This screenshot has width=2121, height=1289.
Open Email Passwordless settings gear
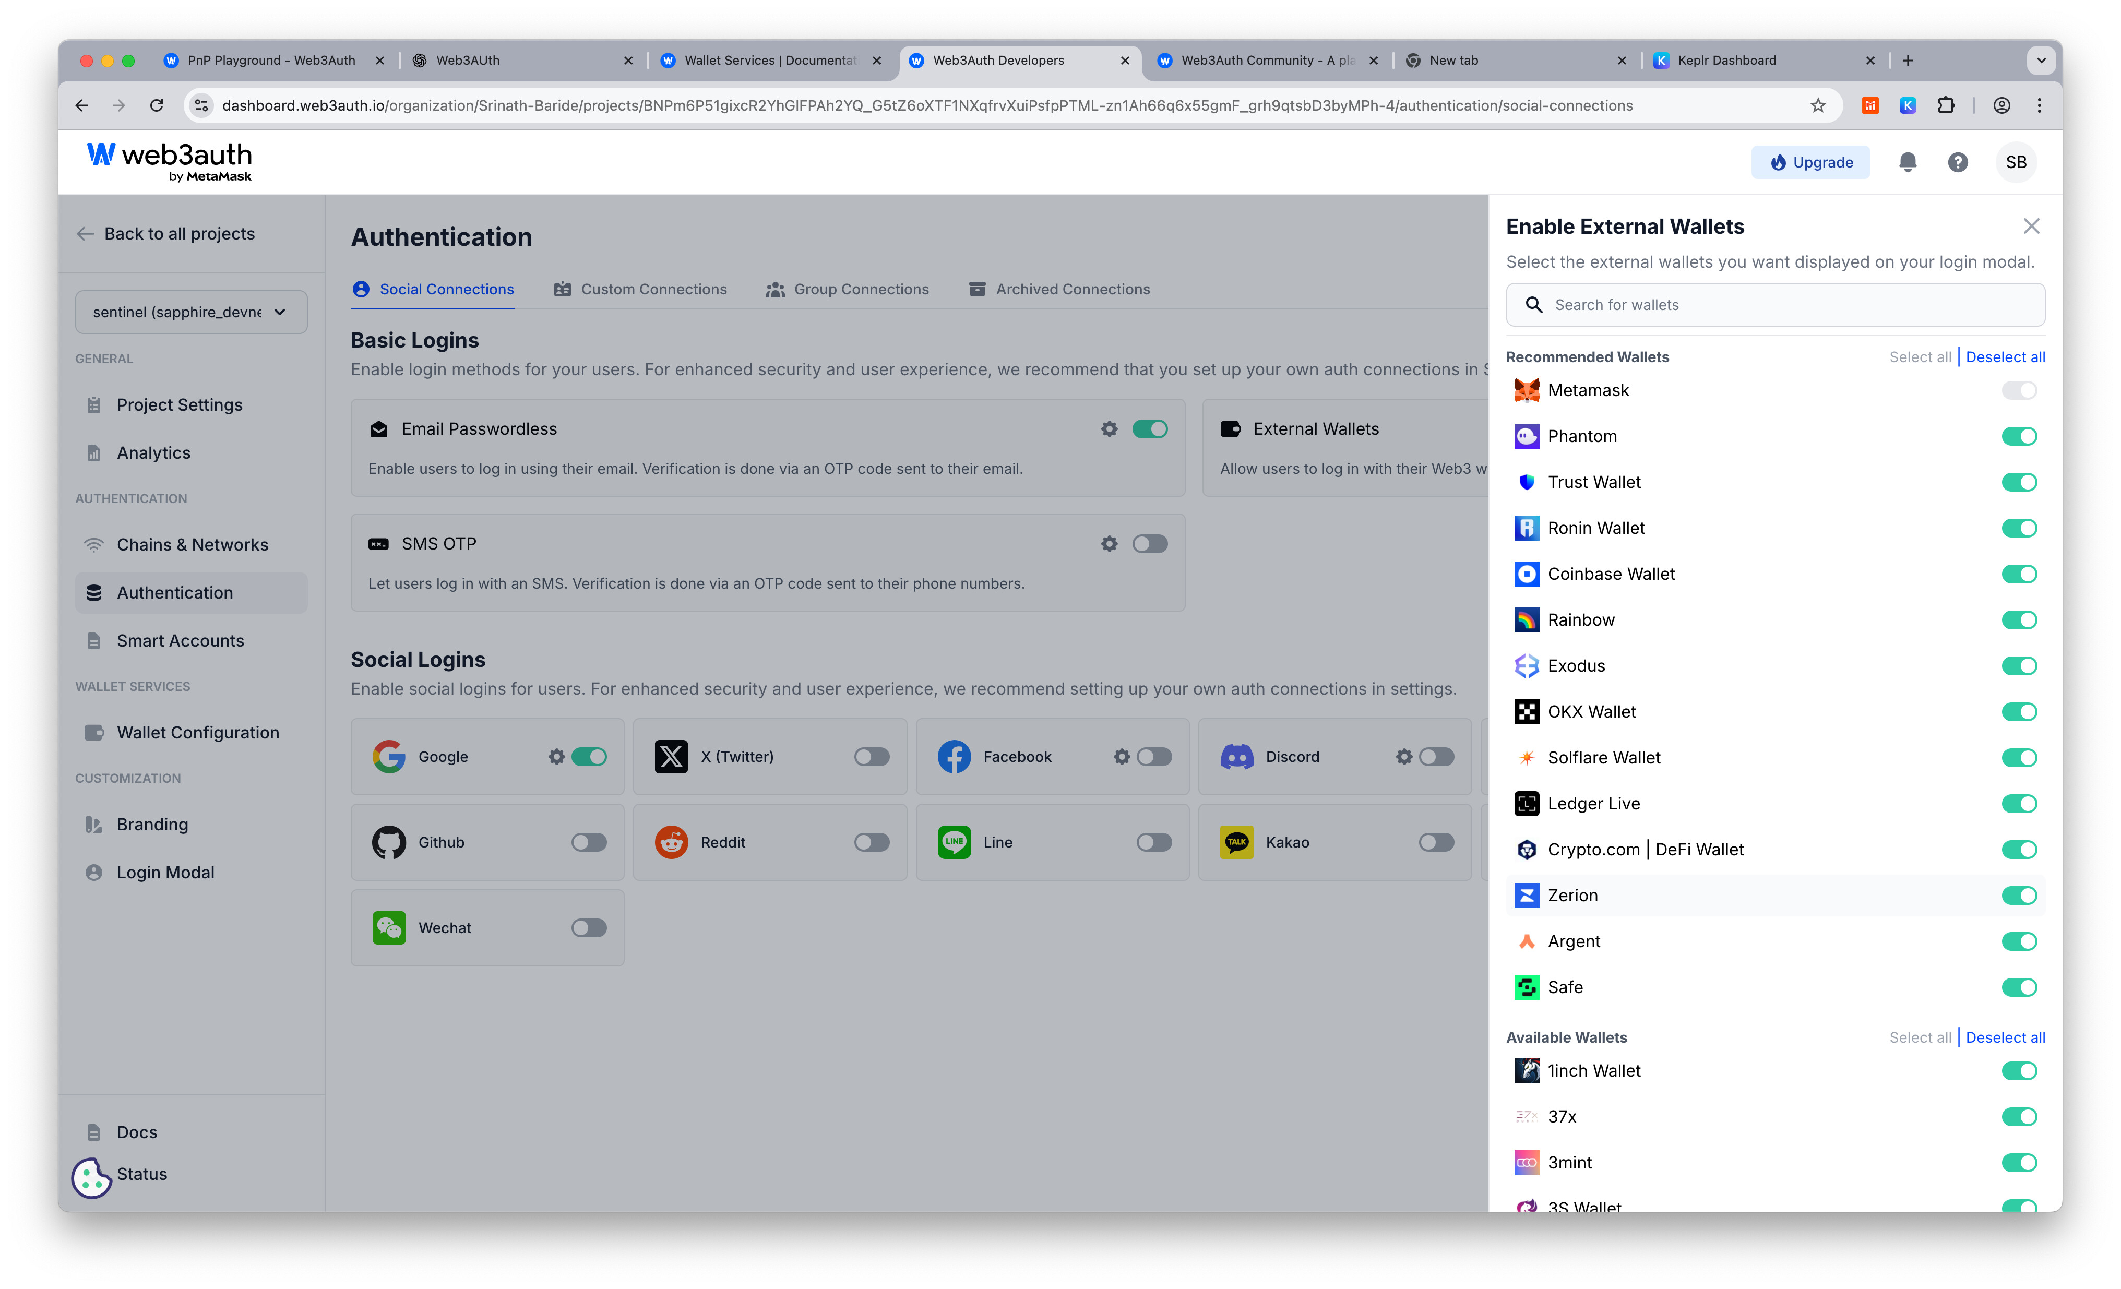(x=1109, y=428)
